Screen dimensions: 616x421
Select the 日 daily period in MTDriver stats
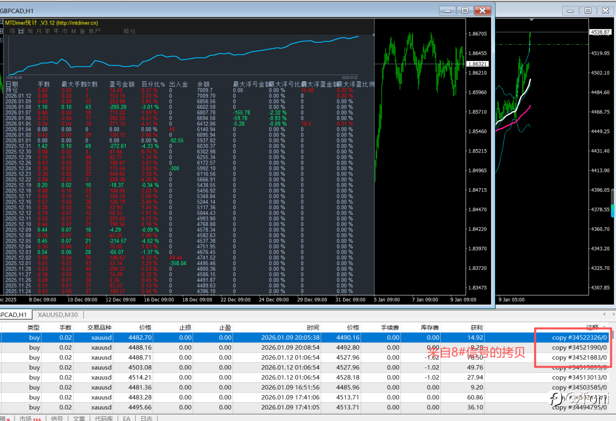click(x=21, y=31)
